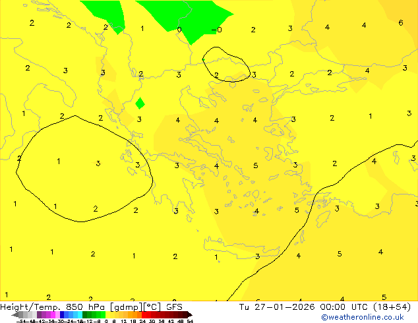Select the purple segment of the temperature legend
Viewport: 418px width, 323px height.
[42, 314]
